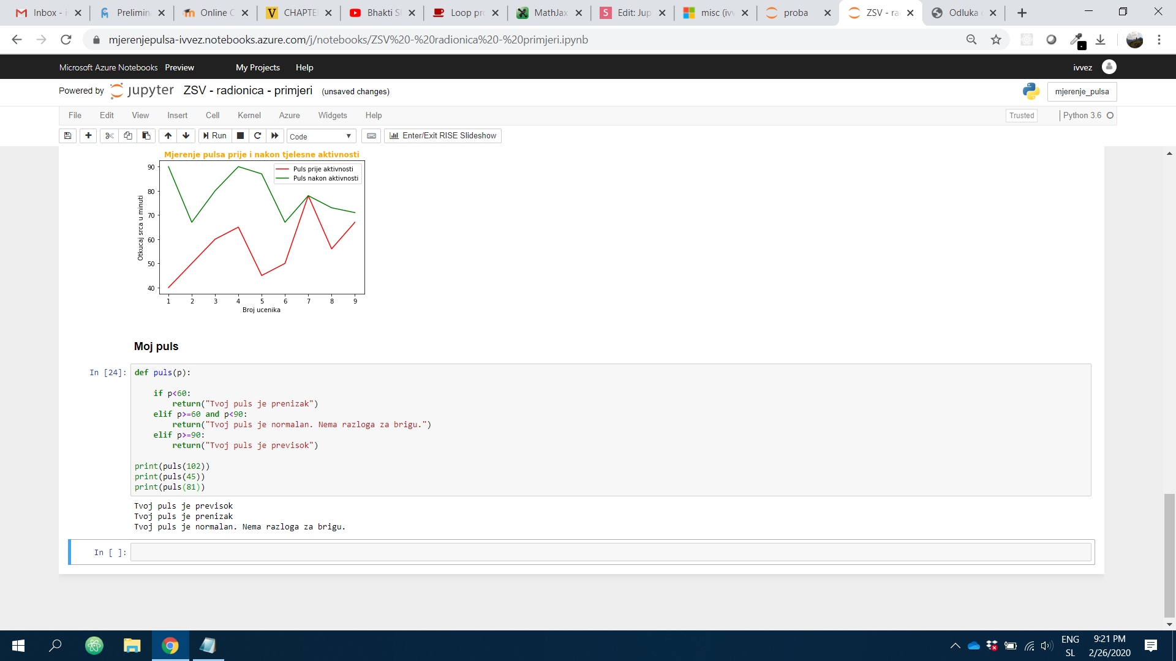
Task: Save notebook with floppy disk icon
Action: (68, 136)
